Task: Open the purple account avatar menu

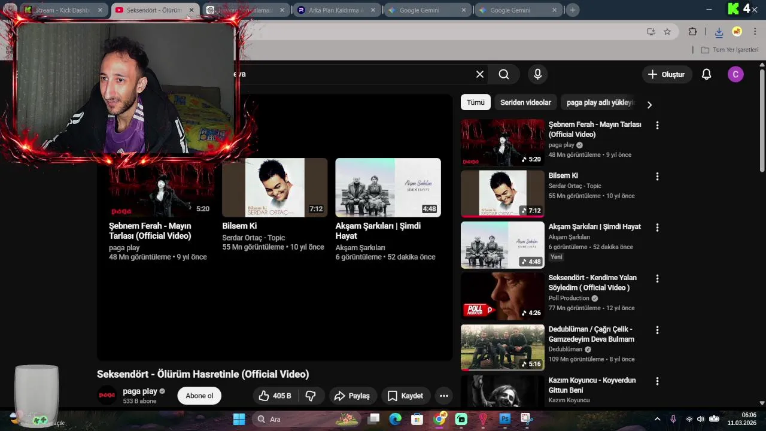Action: coord(735,74)
